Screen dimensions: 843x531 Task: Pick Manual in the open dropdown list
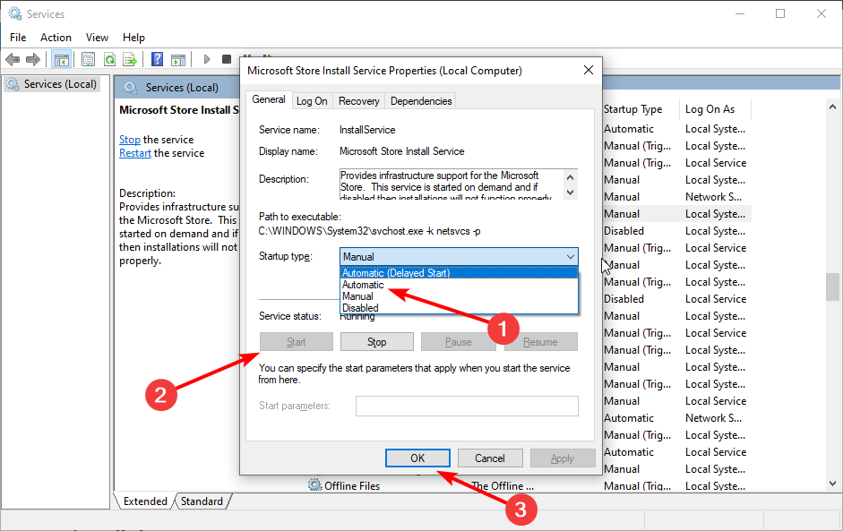[460, 296]
